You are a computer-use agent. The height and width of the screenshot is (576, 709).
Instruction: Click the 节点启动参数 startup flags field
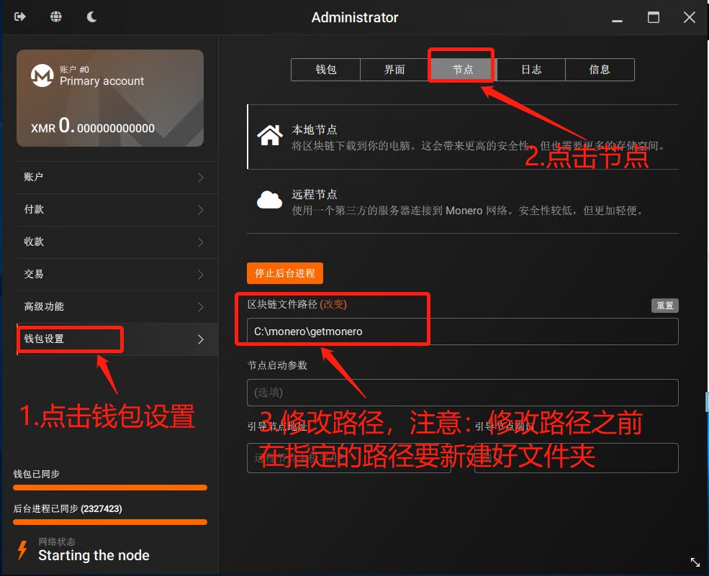pyautogui.click(x=462, y=393)
